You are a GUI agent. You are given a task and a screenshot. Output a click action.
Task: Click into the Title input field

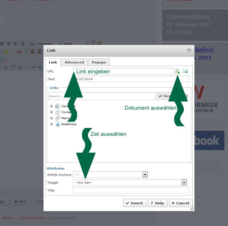point(131,190)
